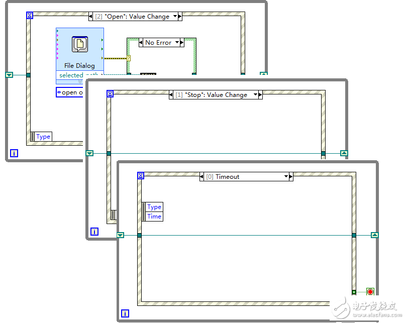Click the "File Dialog" label text

79,66
